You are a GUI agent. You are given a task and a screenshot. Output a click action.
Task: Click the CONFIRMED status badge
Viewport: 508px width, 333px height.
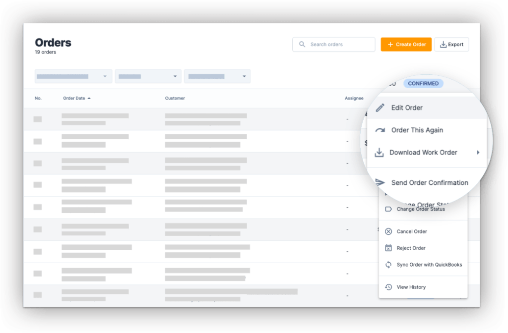click(x=423, y=83)
